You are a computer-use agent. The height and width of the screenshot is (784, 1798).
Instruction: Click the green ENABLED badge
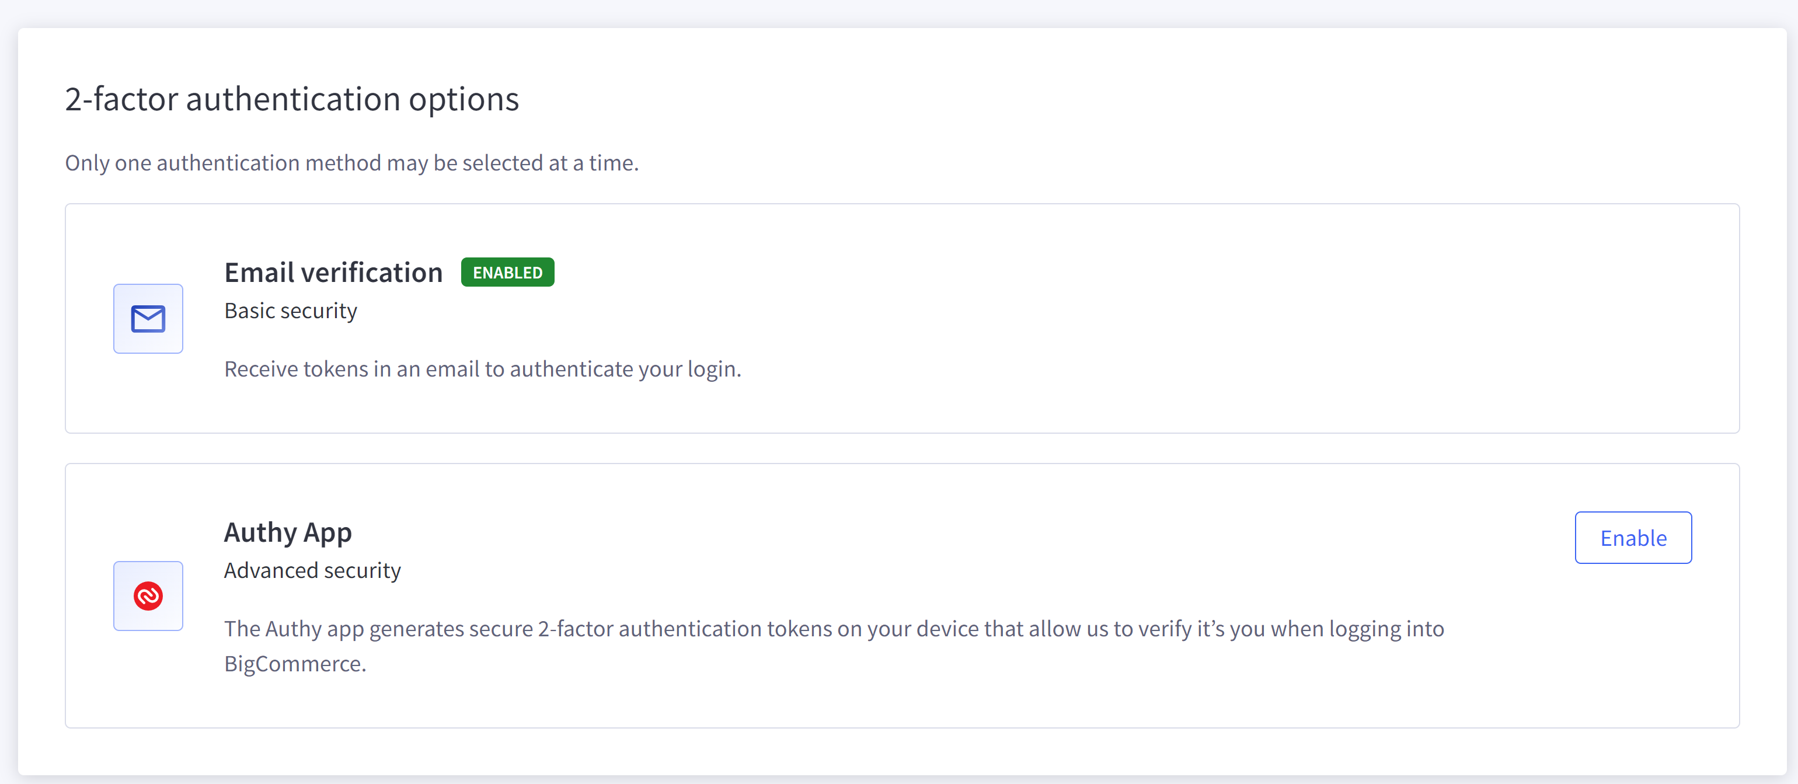(x=507, y=272)
